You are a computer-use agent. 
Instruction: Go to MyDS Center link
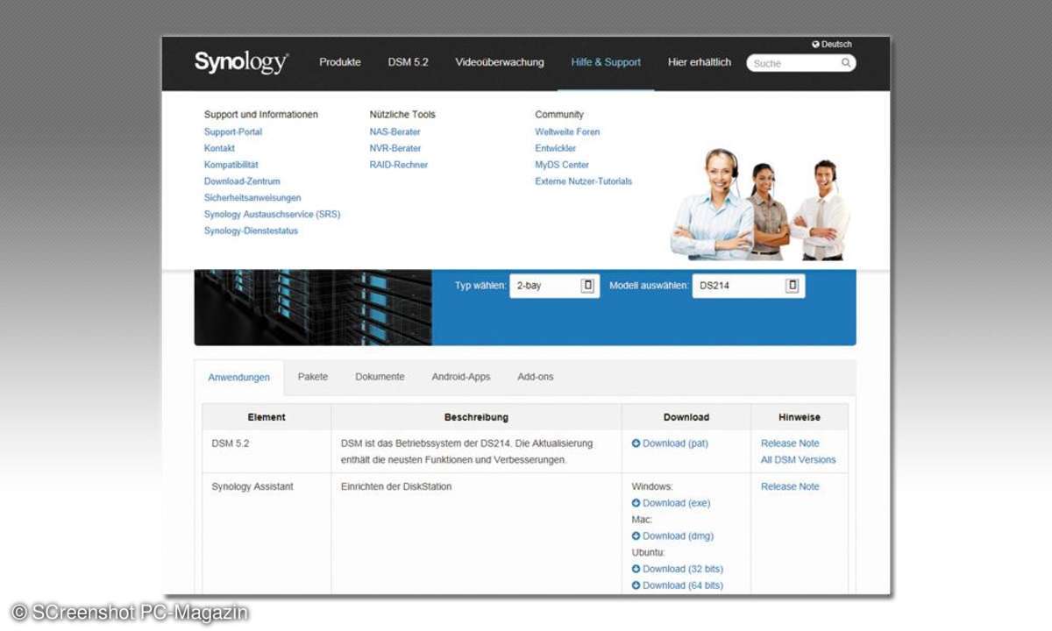tap(562, 165)
